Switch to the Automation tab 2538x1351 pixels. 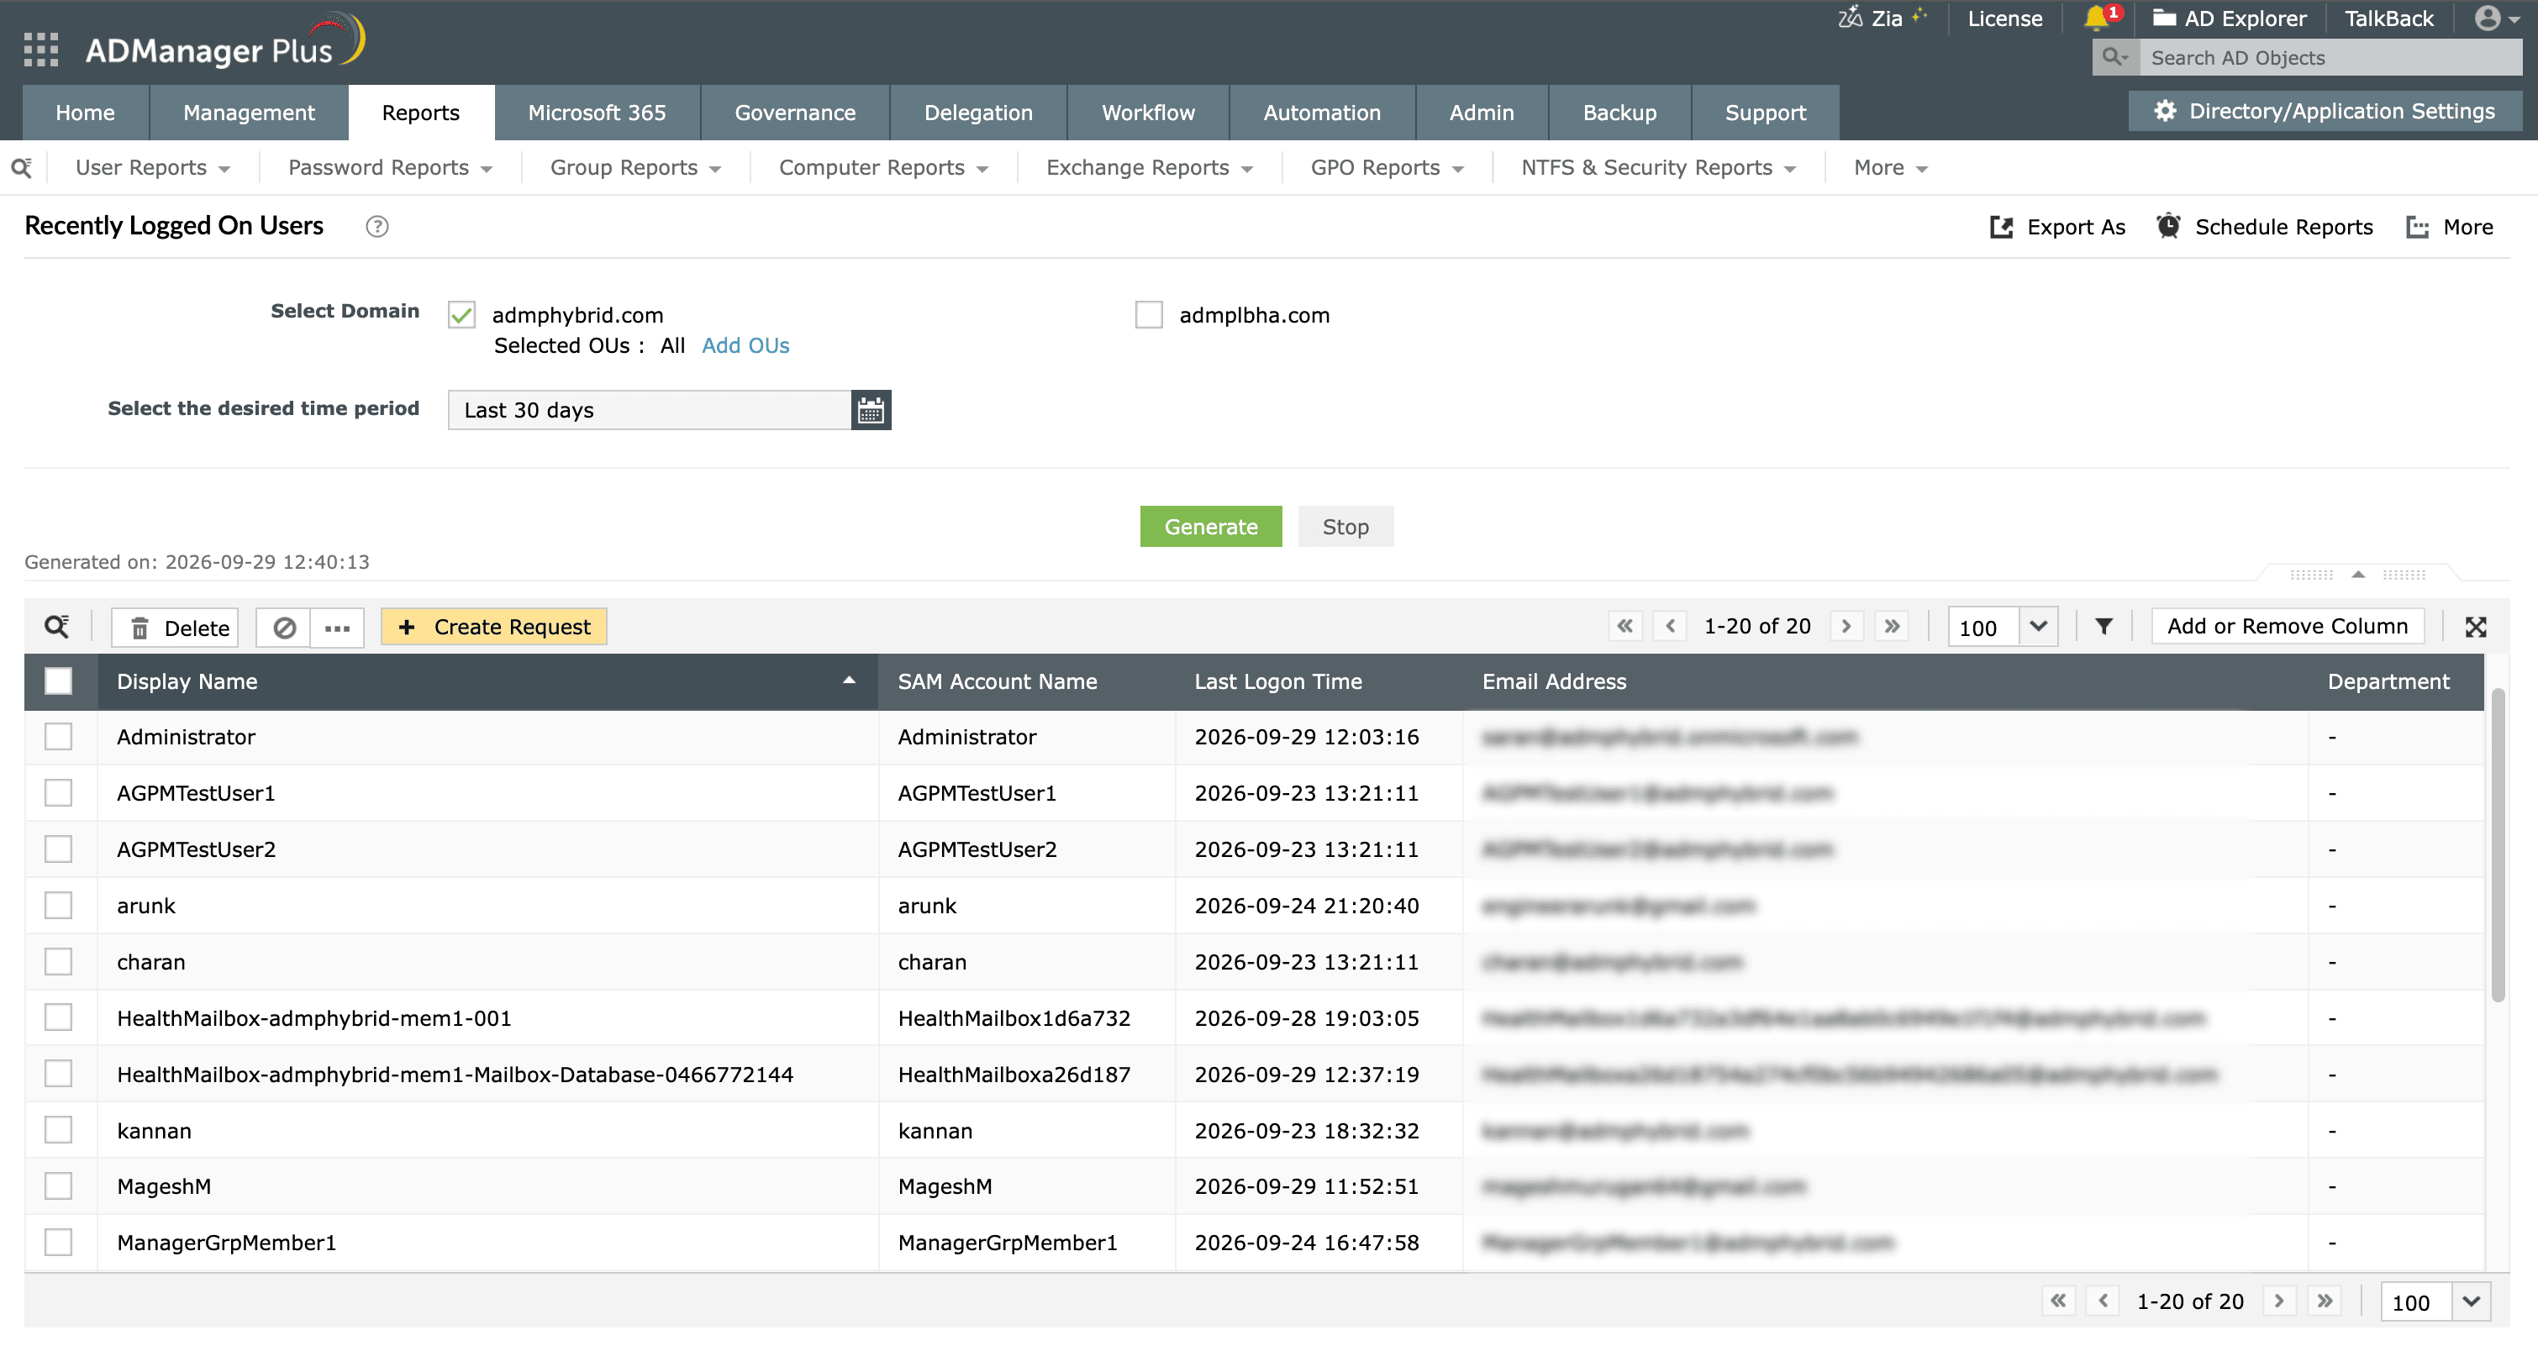coord(1322,113)
